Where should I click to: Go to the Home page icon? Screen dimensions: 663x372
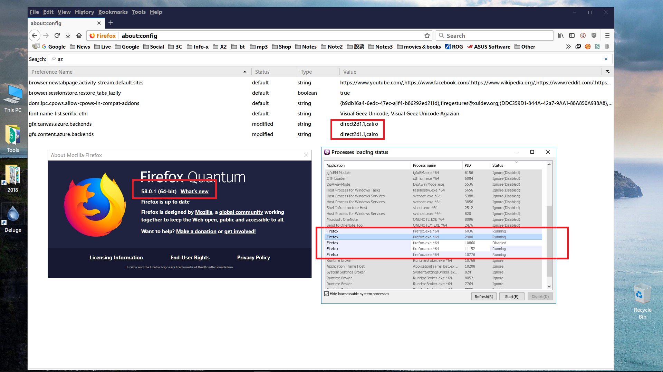click(x=79, y=35)
